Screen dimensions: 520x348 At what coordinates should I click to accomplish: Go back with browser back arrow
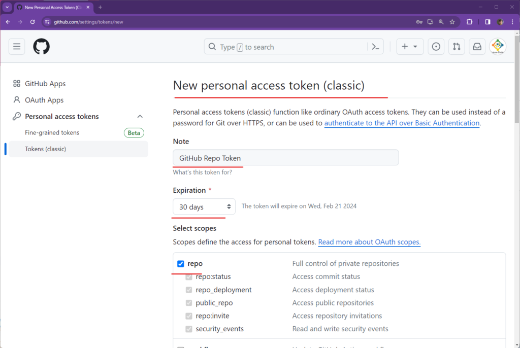coord(8,22)
